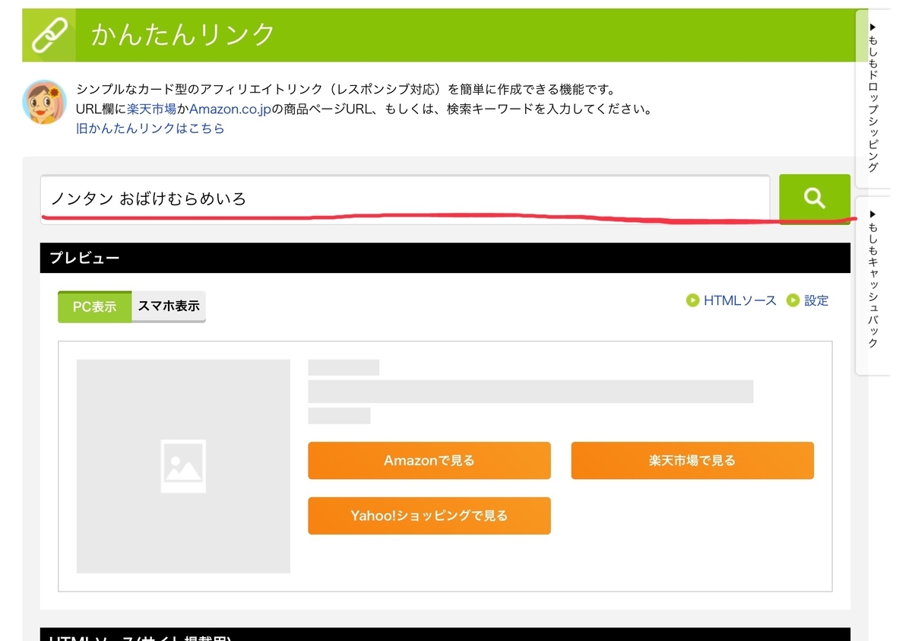Open the もしもキャッシュバック side tab
Image resolution: width=912 pixels, height=641 pixels.
coord(872,285)
